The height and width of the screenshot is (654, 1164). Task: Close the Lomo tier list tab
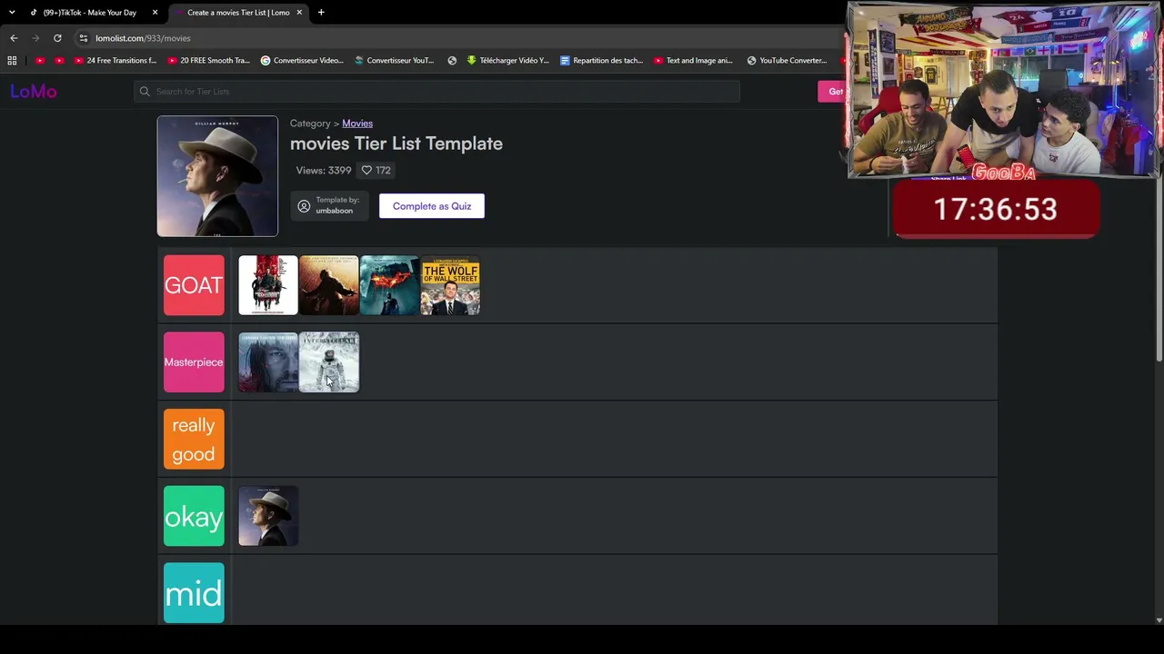299,13
